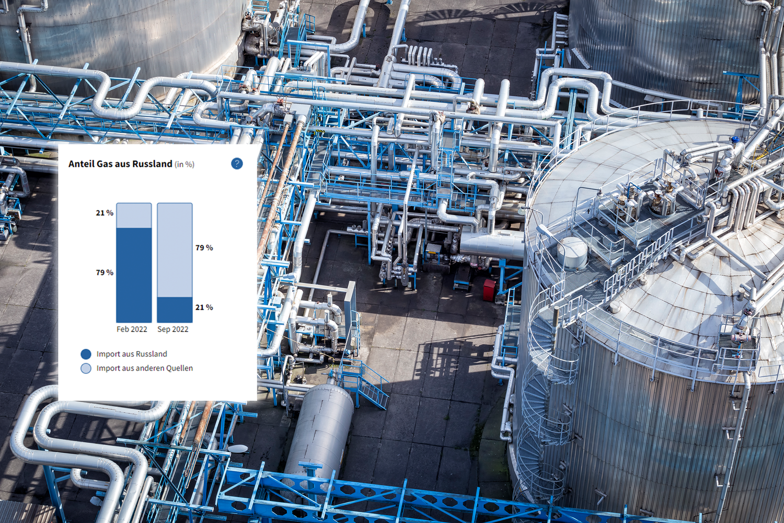Click the question mark help icon
Viewport: 784px width, 523px height.
coord(237,164)
